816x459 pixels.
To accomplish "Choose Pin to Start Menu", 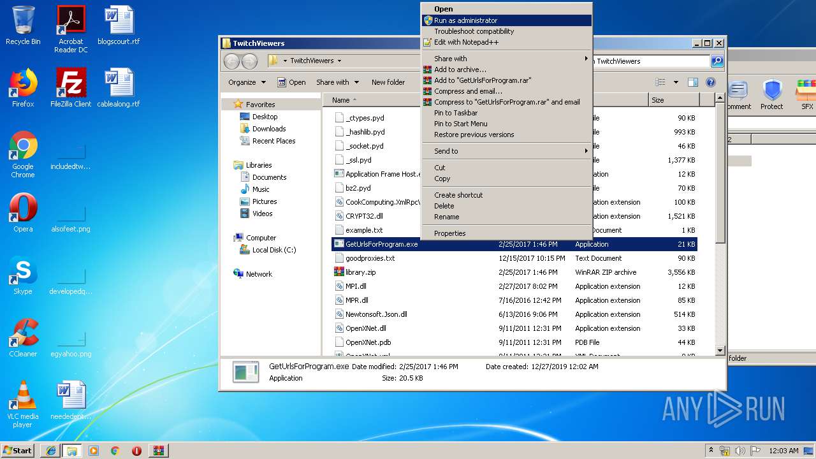I will pos(507,124).
